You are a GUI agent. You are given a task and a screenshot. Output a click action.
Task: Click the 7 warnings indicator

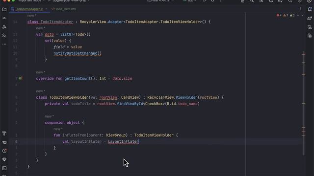pyautogui.click(x=286, y=15)
